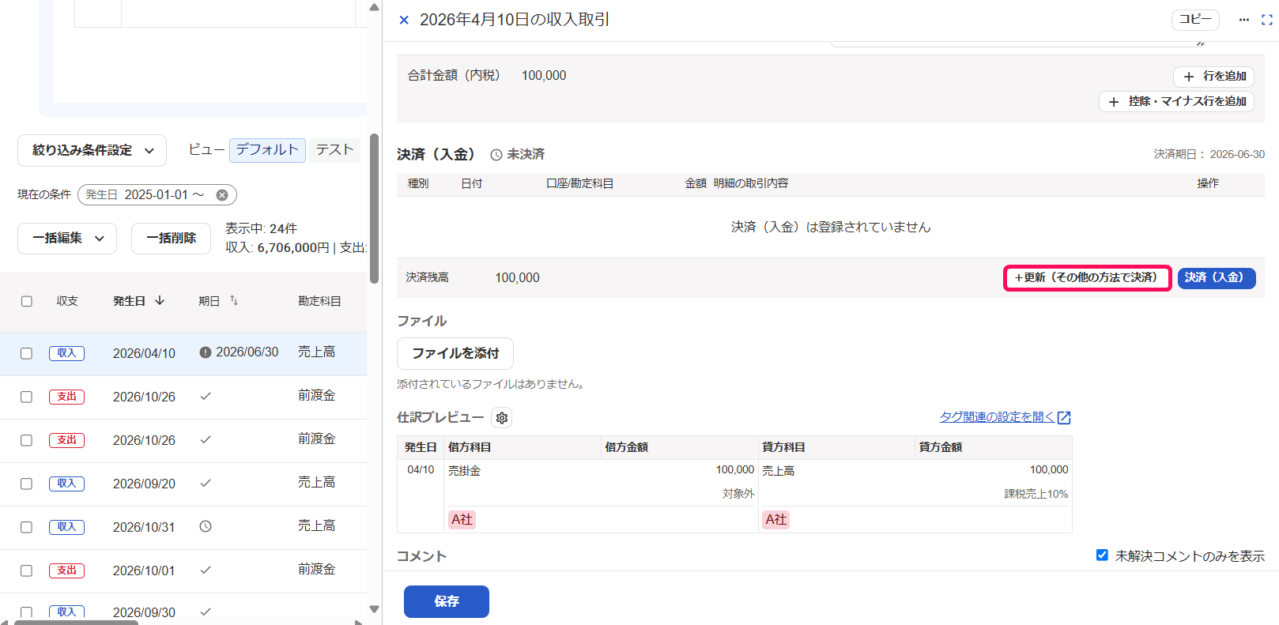The image size is (1279, 625).
Task: Click the checkmark in 2026/09/20 row
Action: coord(206,483)
